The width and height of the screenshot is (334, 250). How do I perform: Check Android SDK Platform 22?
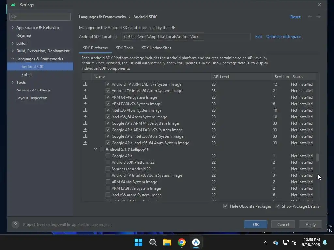108,162
